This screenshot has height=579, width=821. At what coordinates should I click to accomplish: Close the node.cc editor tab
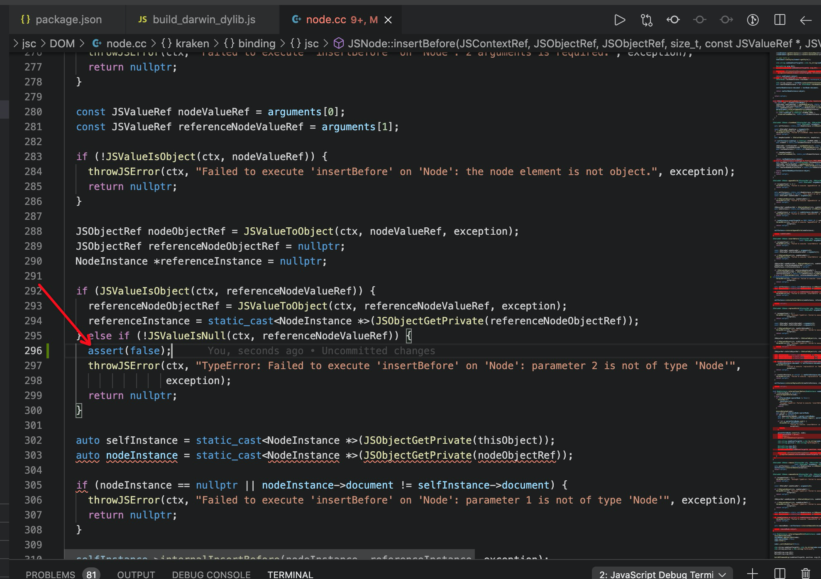tap(388, 19)
